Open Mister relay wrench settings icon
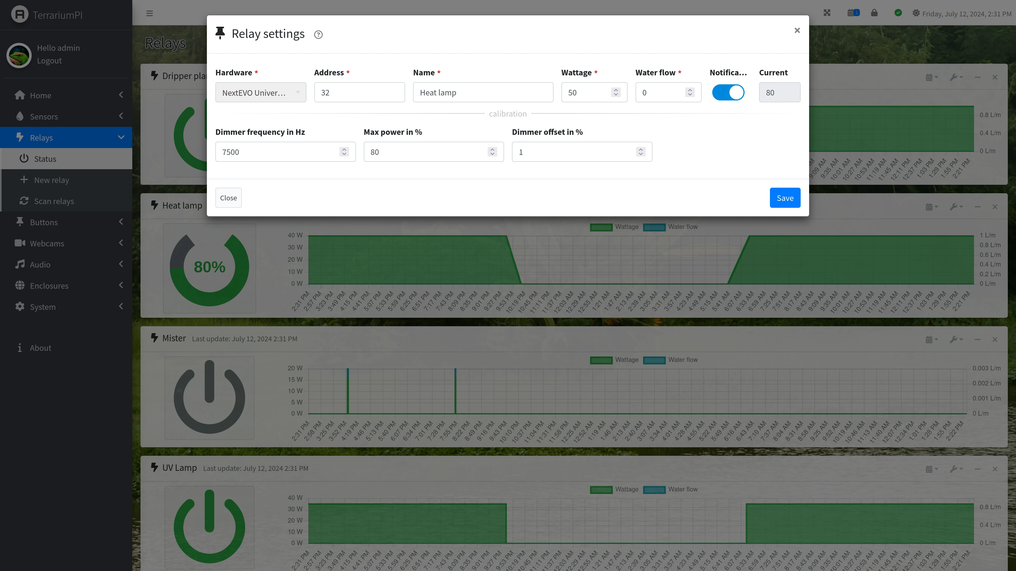The height and width of the screenshot is (571, 1016). coord(956,339)
